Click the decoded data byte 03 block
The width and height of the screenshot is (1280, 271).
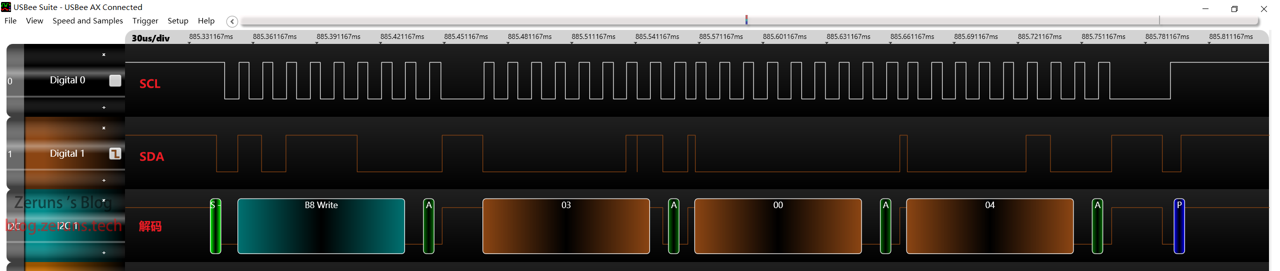(566, 226)
